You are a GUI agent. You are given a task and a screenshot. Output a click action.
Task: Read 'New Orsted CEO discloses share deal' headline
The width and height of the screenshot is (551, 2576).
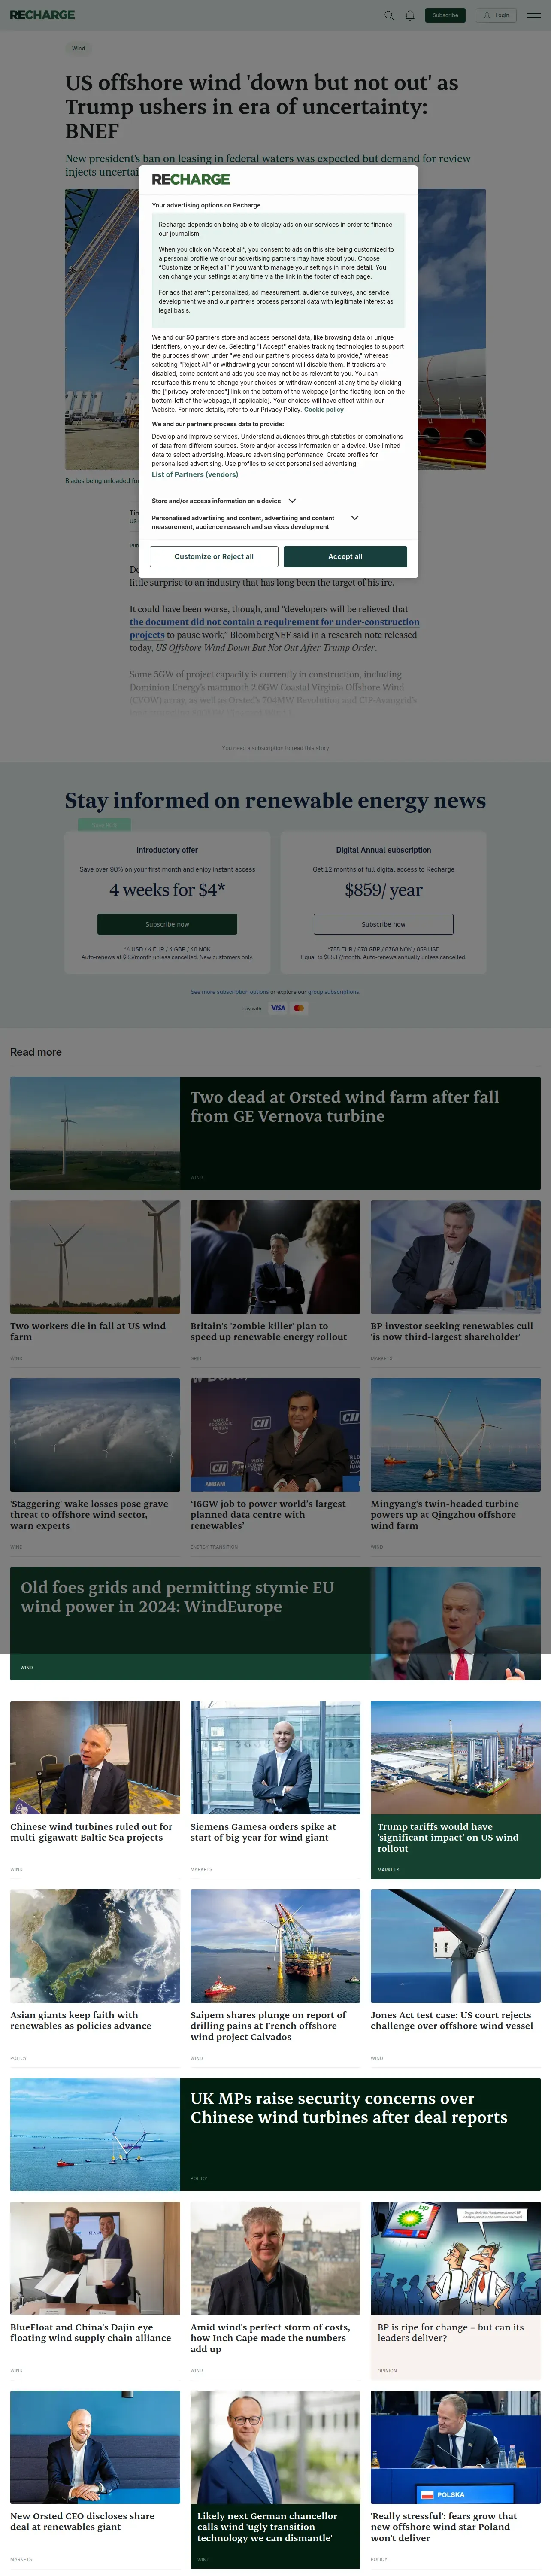coord(82,2521)
